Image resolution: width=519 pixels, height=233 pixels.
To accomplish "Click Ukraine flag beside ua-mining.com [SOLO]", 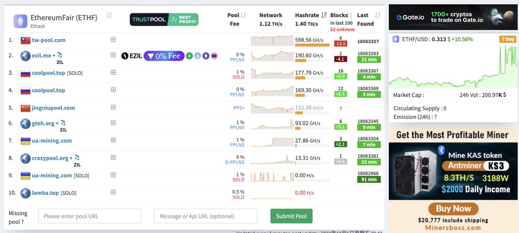I will [26, 176].
